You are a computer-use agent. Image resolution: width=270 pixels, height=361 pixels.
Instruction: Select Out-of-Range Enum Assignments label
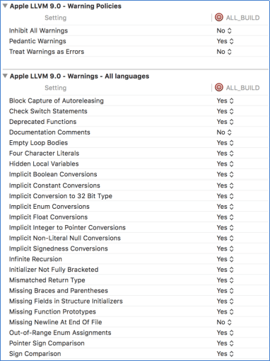[60, 333]
